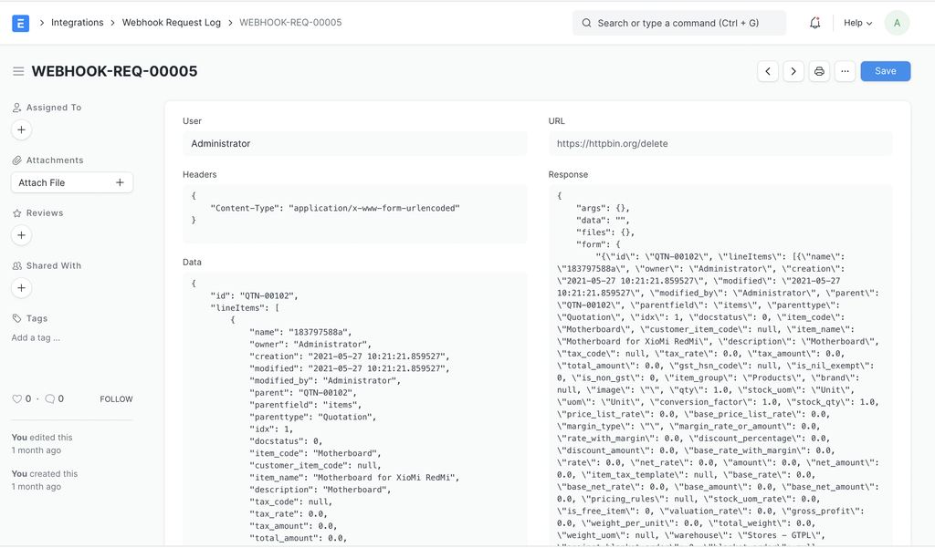Share document using plus button
Viewport: 935px width, 548px height.
click(22, 288)
